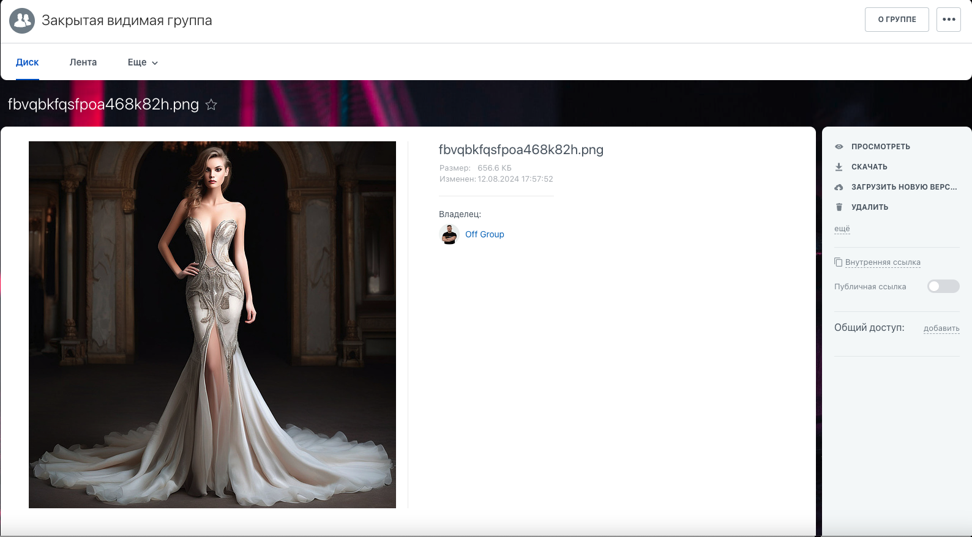
Task: Click the group avatar icon in header
Action: tap(22, 21)
